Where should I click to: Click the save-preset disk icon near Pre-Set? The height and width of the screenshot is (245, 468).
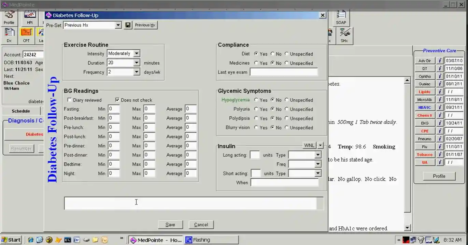(x=128, y=25)
